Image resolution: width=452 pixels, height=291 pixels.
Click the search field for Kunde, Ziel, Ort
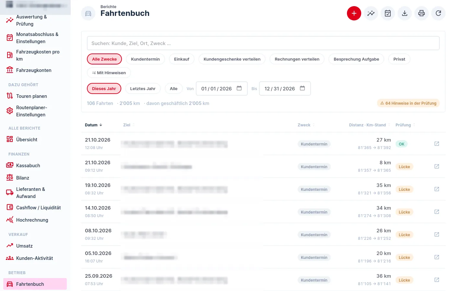coord(263,43)
